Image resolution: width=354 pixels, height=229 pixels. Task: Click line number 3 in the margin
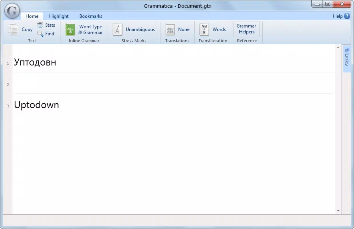click(8, 106)
